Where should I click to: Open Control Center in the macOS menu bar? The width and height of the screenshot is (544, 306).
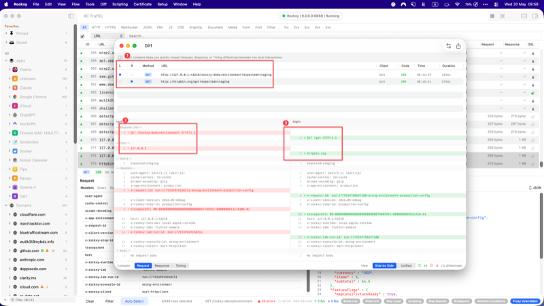pos(496,5)
